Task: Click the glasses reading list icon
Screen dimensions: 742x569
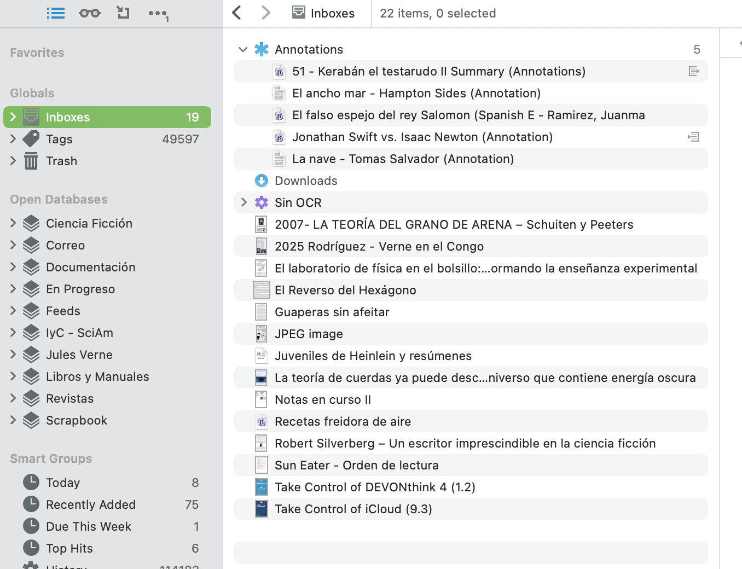Action: 89,13
